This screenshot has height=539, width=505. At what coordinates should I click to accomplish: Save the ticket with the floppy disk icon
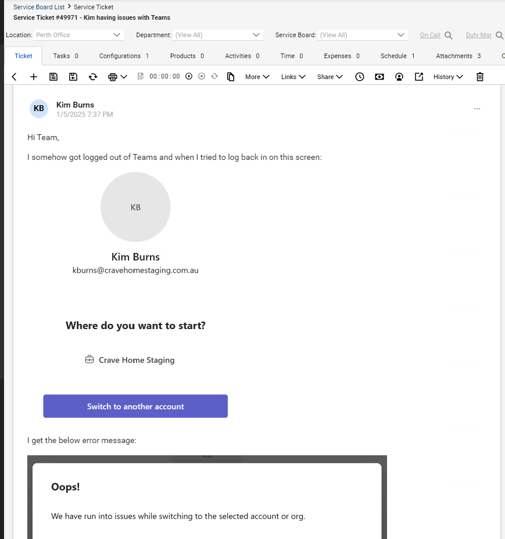pos(53,77)
